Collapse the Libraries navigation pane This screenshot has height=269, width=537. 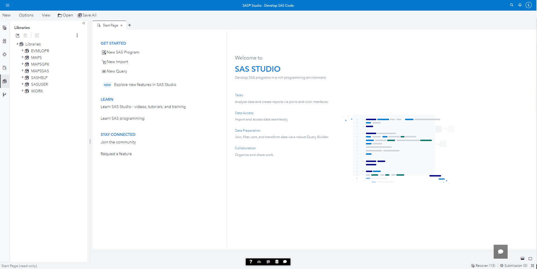coord(84,23)
